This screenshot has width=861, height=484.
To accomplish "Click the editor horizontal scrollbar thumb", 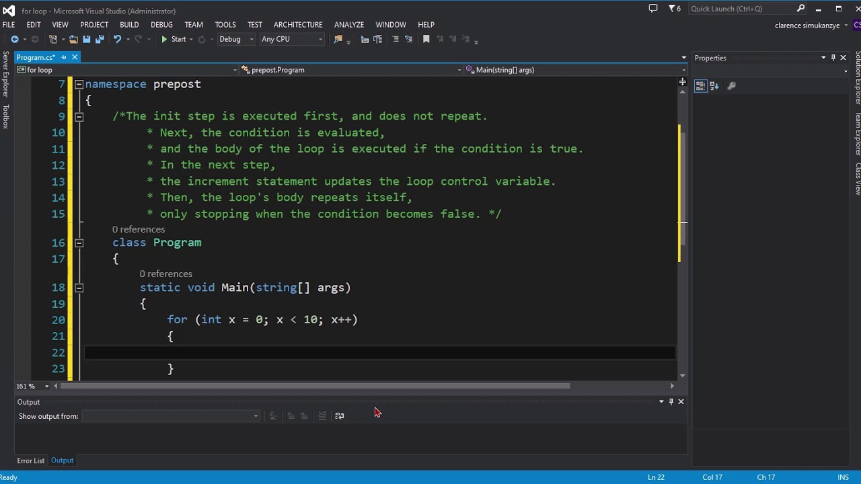I will (315, 386).
